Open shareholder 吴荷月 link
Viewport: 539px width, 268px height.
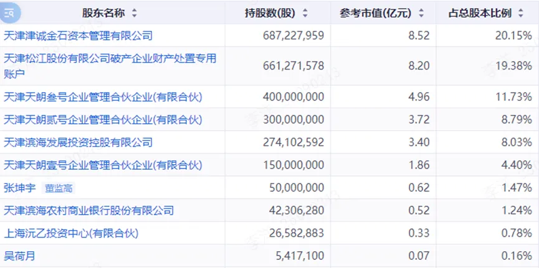(x=19, y=256)
